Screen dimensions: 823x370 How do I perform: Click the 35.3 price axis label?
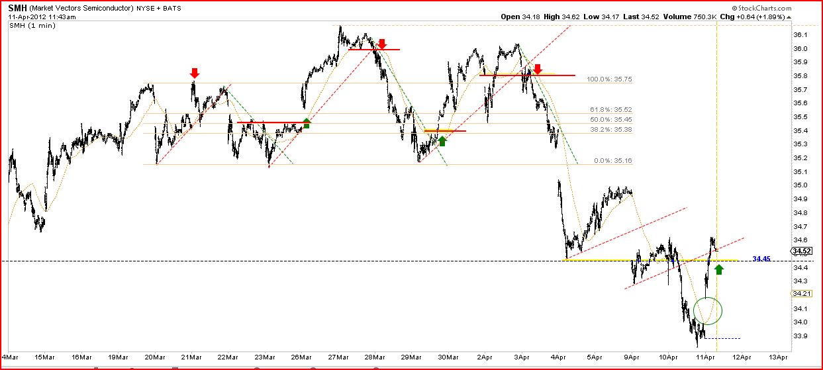click(799, 144)
